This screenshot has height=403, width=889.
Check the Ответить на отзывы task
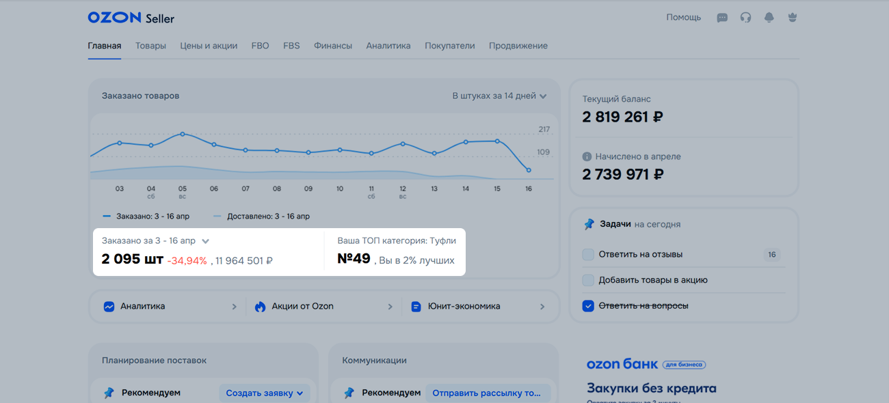click(588, 255)
